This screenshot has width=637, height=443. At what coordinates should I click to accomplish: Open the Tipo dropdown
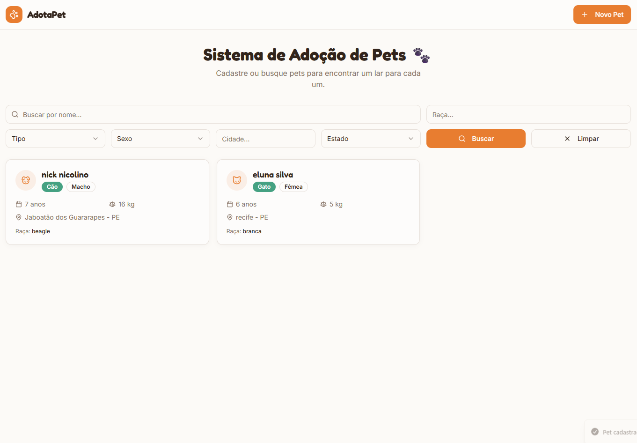[55, 138]
